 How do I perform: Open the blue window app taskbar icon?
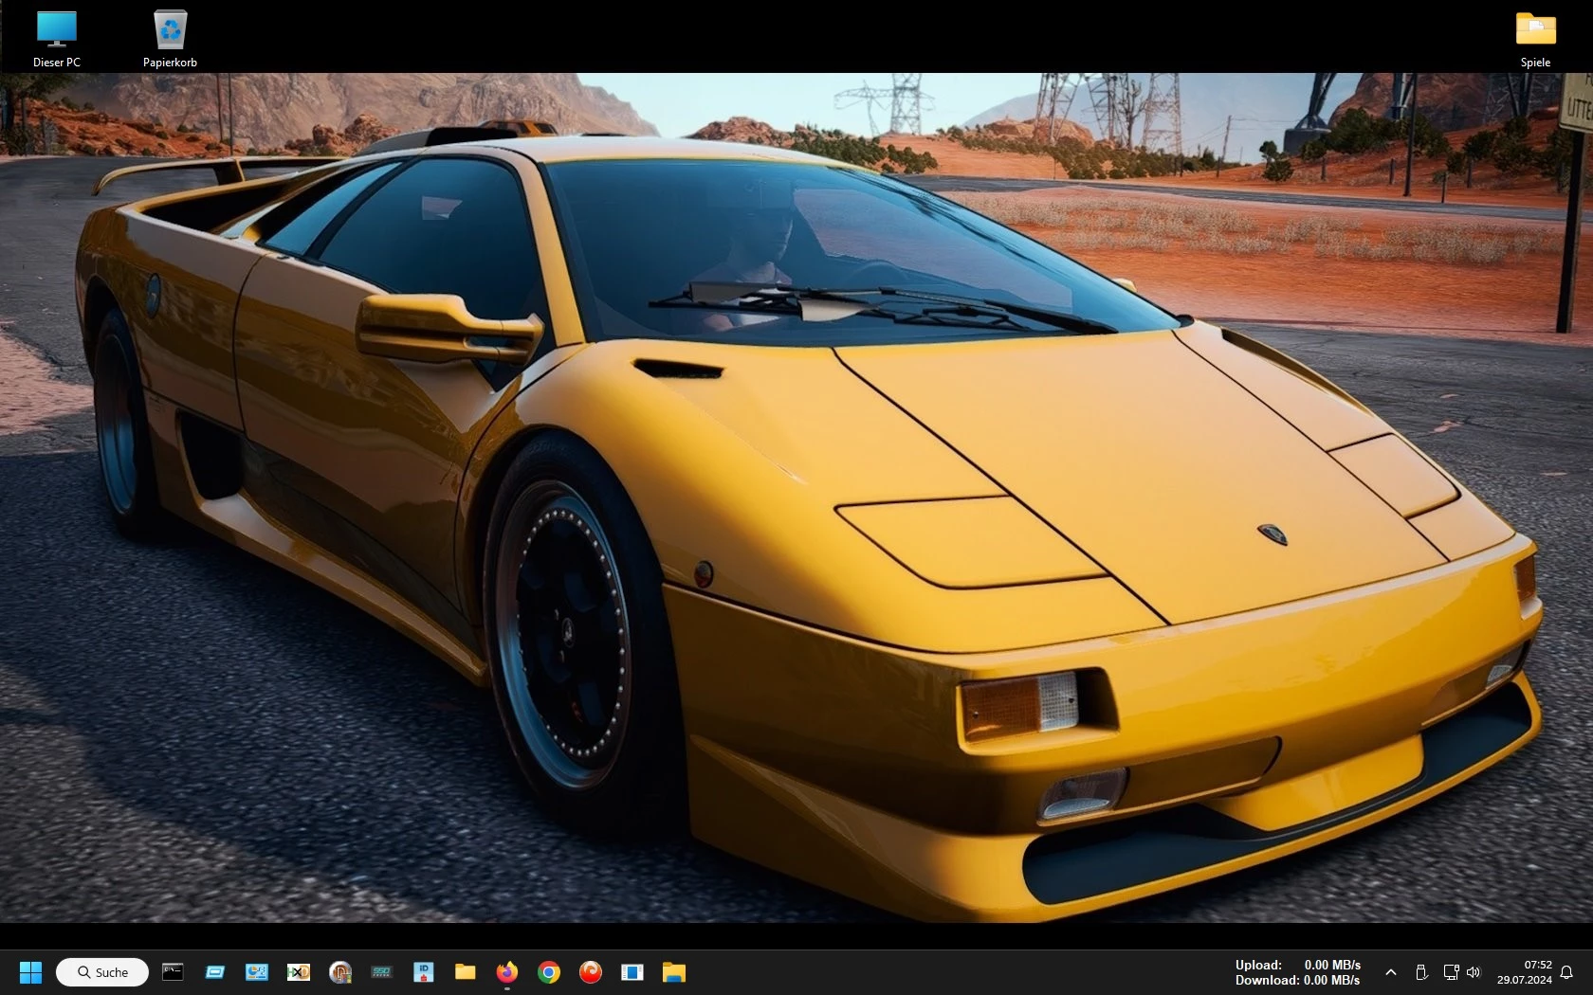click(215, 971)
